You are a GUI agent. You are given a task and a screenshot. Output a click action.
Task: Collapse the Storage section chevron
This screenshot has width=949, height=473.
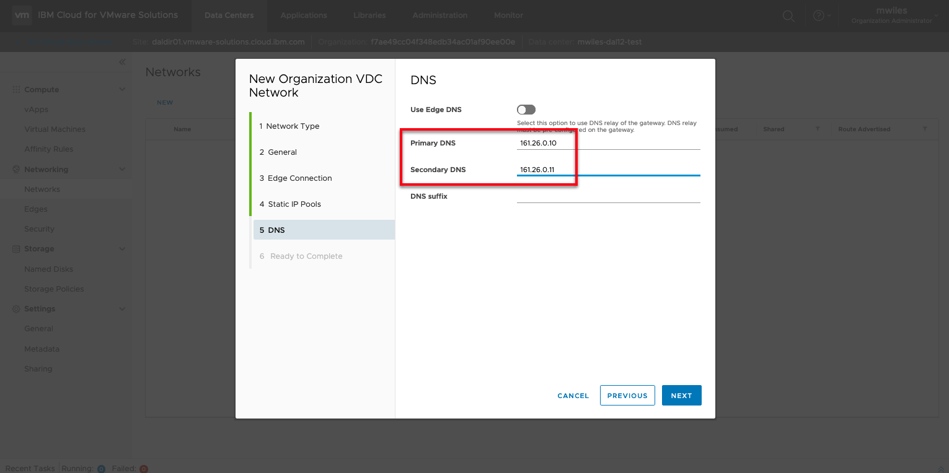click(x=122, y=249)
